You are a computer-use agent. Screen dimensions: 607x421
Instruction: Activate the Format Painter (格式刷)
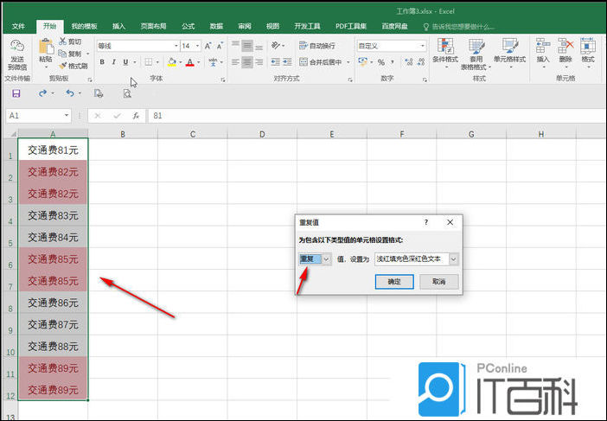pyautogui.click(x=73, y=66)
